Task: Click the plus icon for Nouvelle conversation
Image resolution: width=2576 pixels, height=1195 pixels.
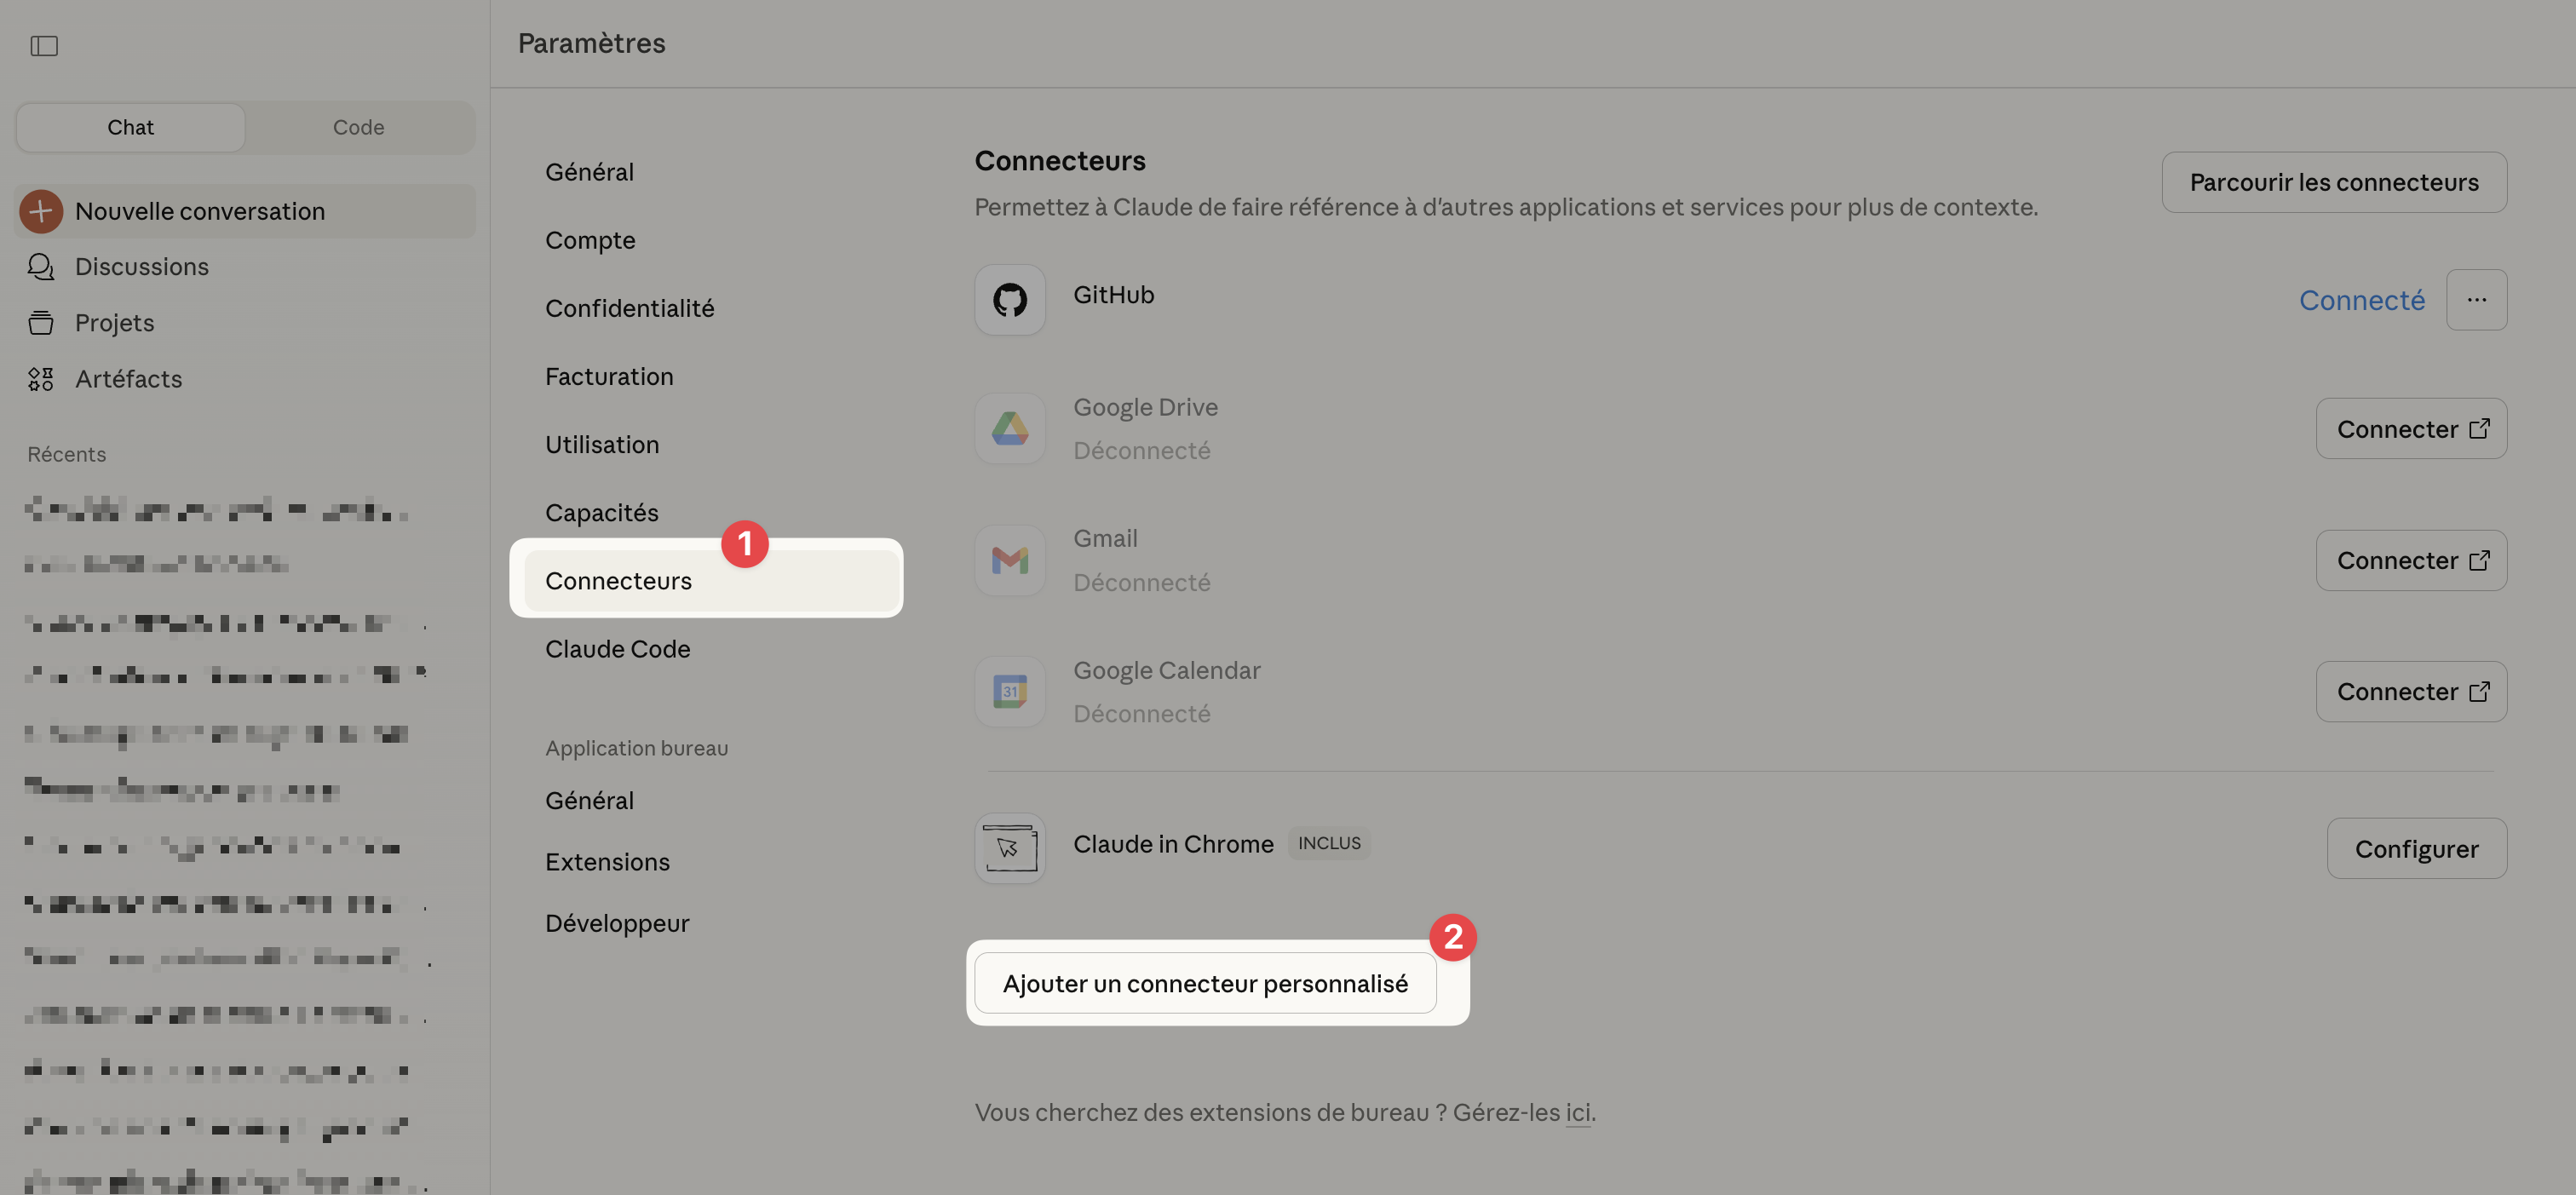Action: 41,211
